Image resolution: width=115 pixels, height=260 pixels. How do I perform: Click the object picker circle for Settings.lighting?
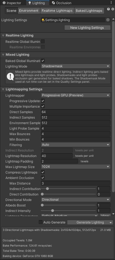pyautogui.click(x=108, y=20)
